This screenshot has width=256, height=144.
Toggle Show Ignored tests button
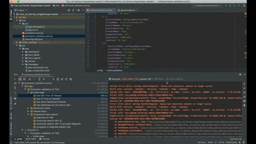point(24,79)
